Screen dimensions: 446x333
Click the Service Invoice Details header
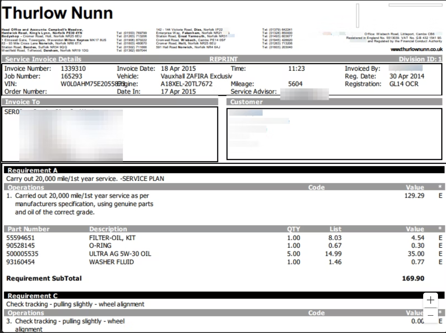pyautogui.click(x=43, y=59)
